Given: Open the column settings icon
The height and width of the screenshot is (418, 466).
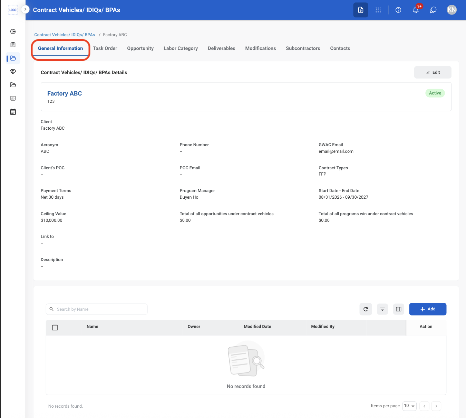Looking at the screenshot, I should click(399, 309).
